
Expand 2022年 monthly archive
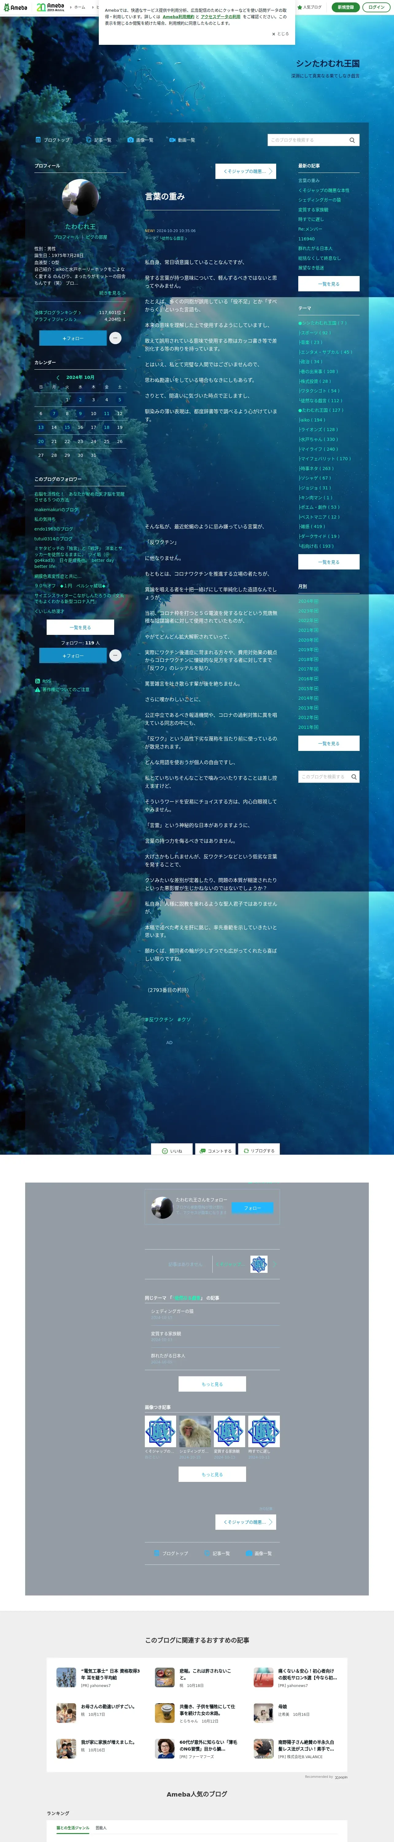point(308,621)
